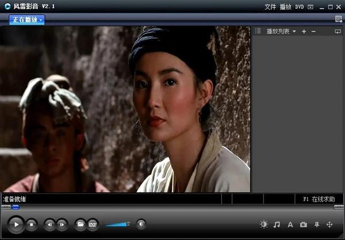Screen dimensions: 345x240
Task: Open the DVD menu in the title bar
Action: [x=300, y=7]
